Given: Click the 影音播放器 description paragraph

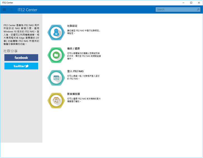Looking at the screenshot, I should [x=84, y=100].
